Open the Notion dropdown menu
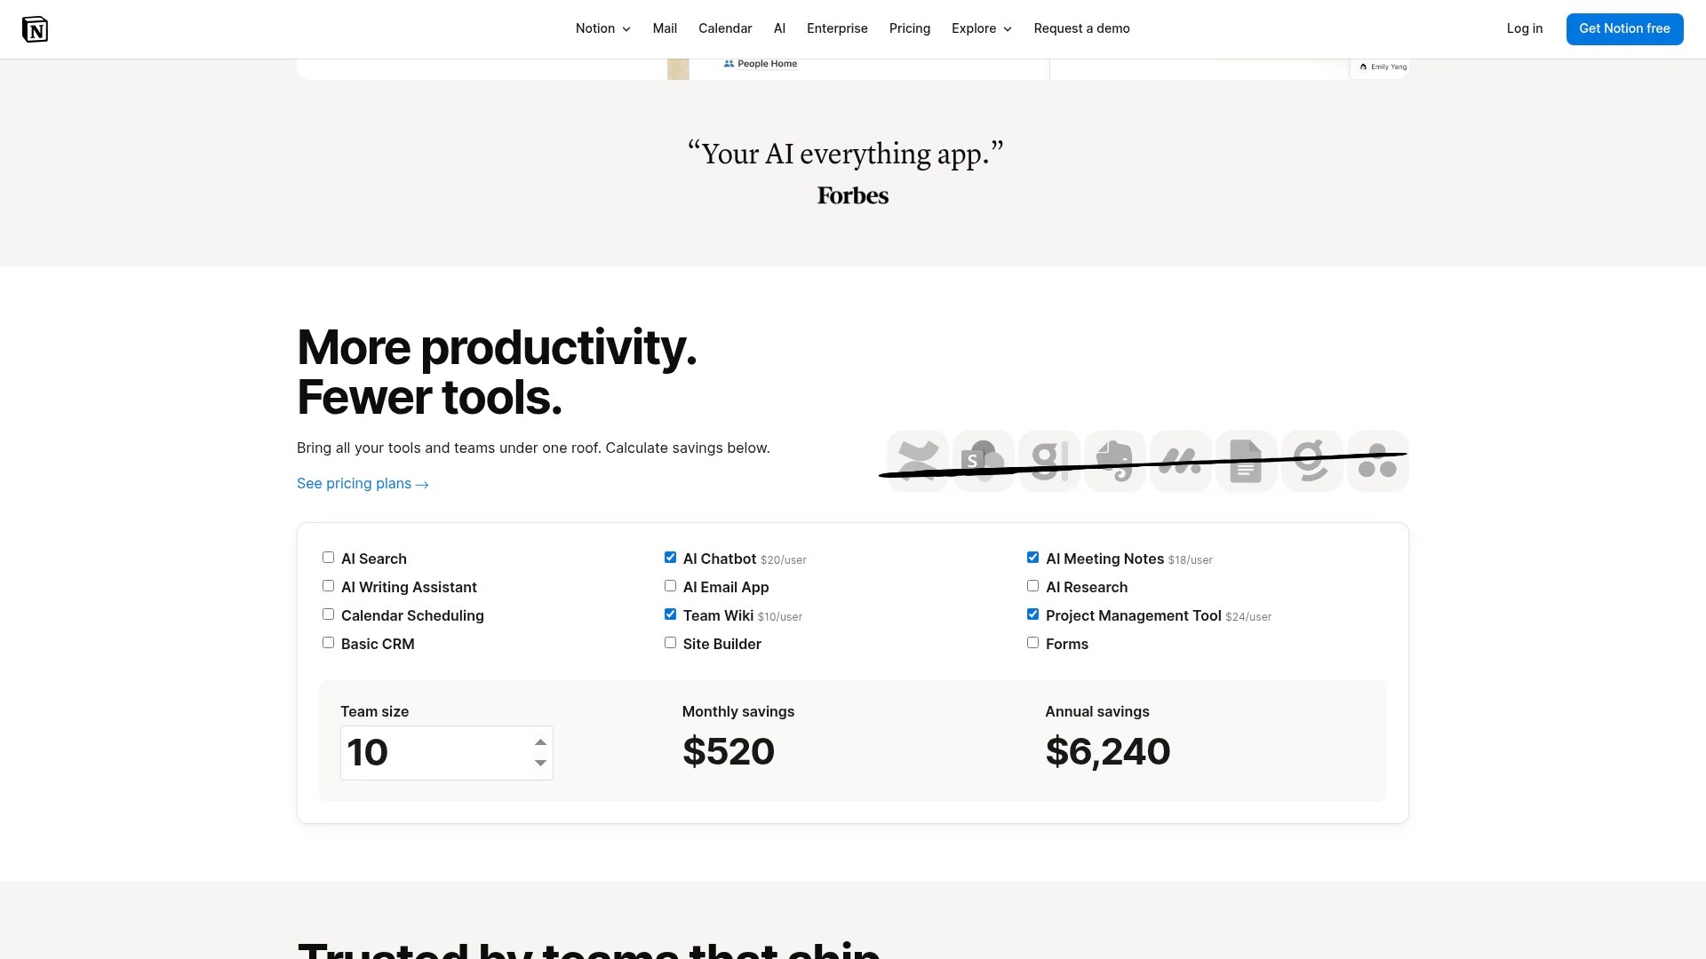The height and width of the screenshot is (959, 1706). tap(602, 28)
